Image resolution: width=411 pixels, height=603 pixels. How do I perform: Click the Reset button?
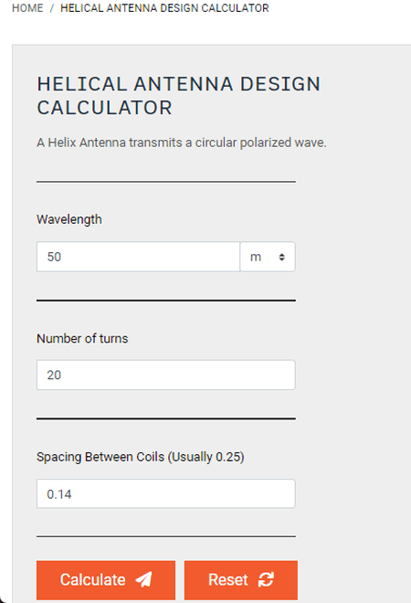pos(241,580)
